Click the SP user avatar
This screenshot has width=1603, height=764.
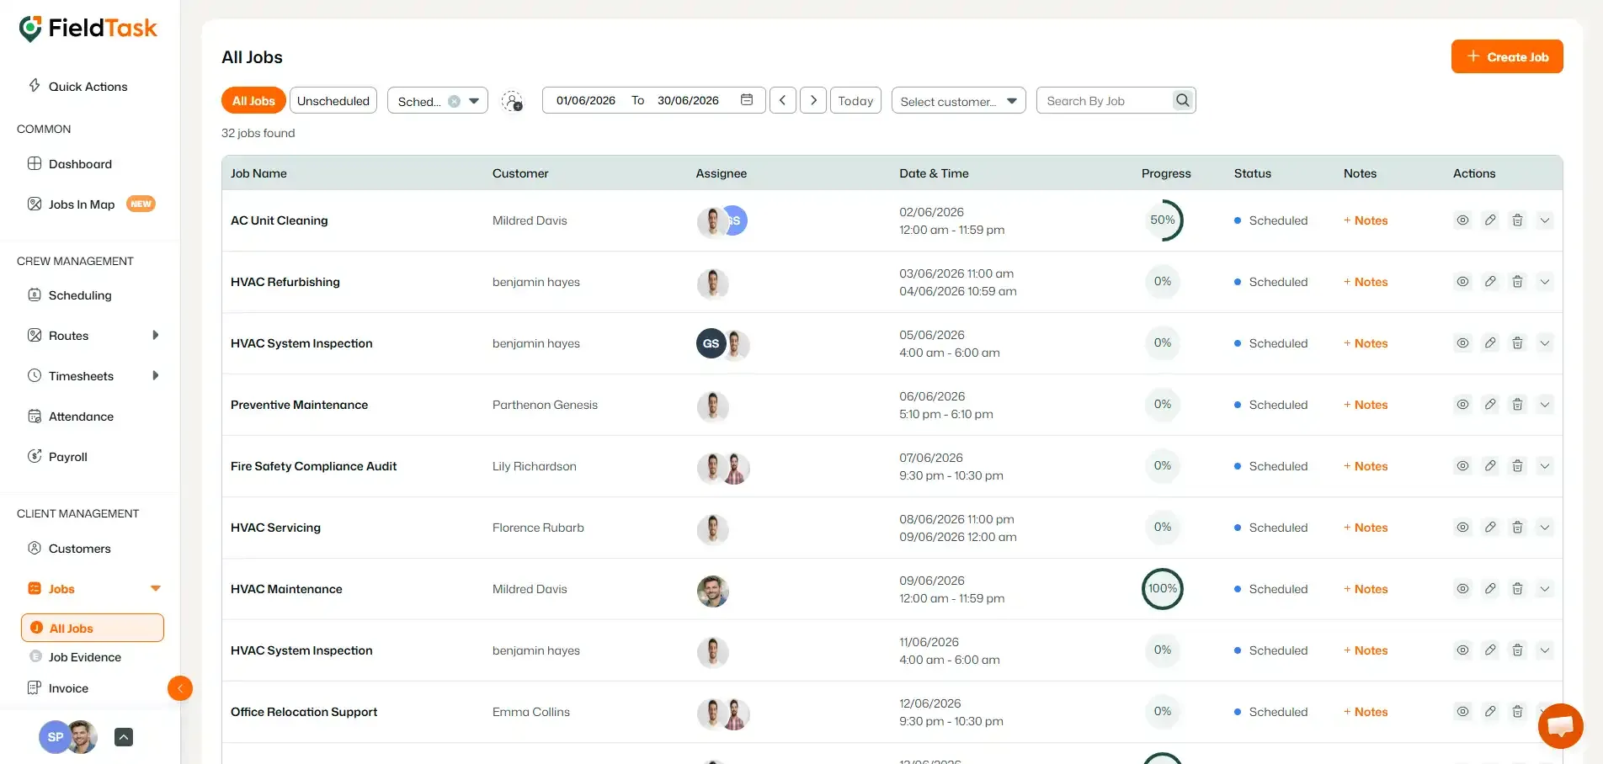pyautogui.click(x=55, y=737)
